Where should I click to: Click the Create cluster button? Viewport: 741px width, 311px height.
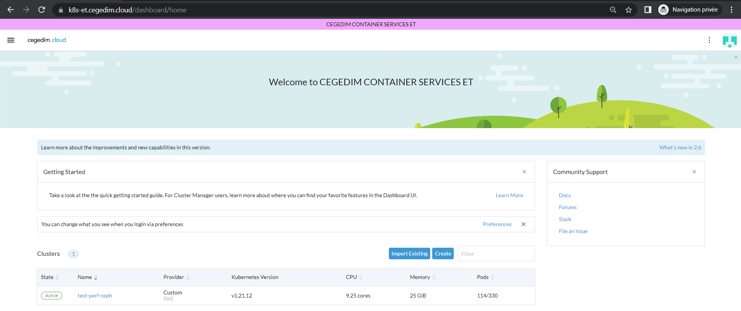pos(443,254)
